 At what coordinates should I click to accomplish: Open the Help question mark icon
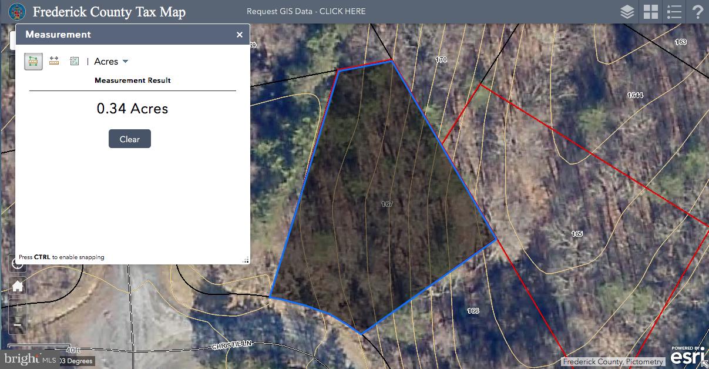pos(698,12)
